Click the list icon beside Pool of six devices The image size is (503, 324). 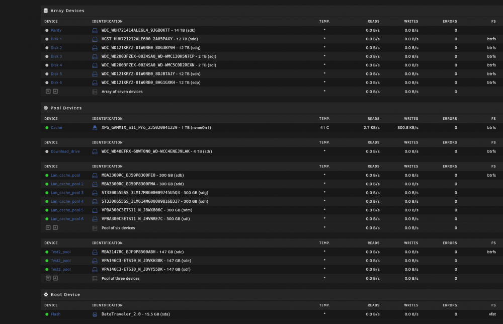[95, 228]
